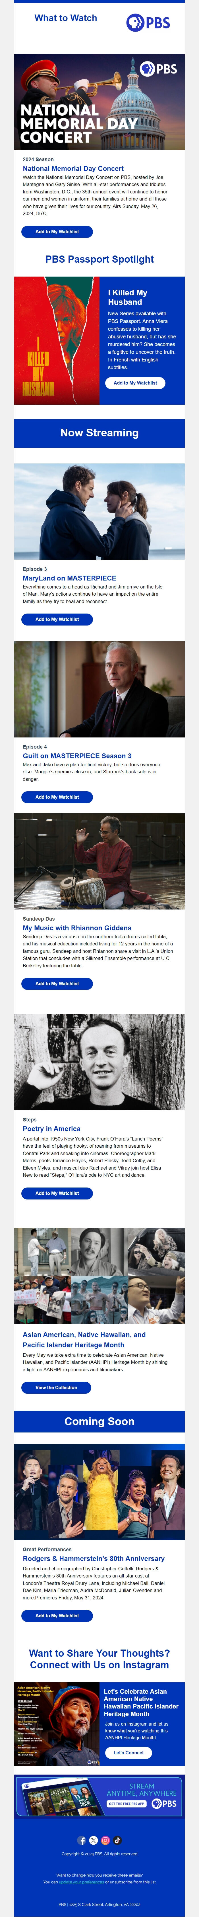The image size is (199, 1917).
Task: Click View the Collection button
Action: [57, 1387]
